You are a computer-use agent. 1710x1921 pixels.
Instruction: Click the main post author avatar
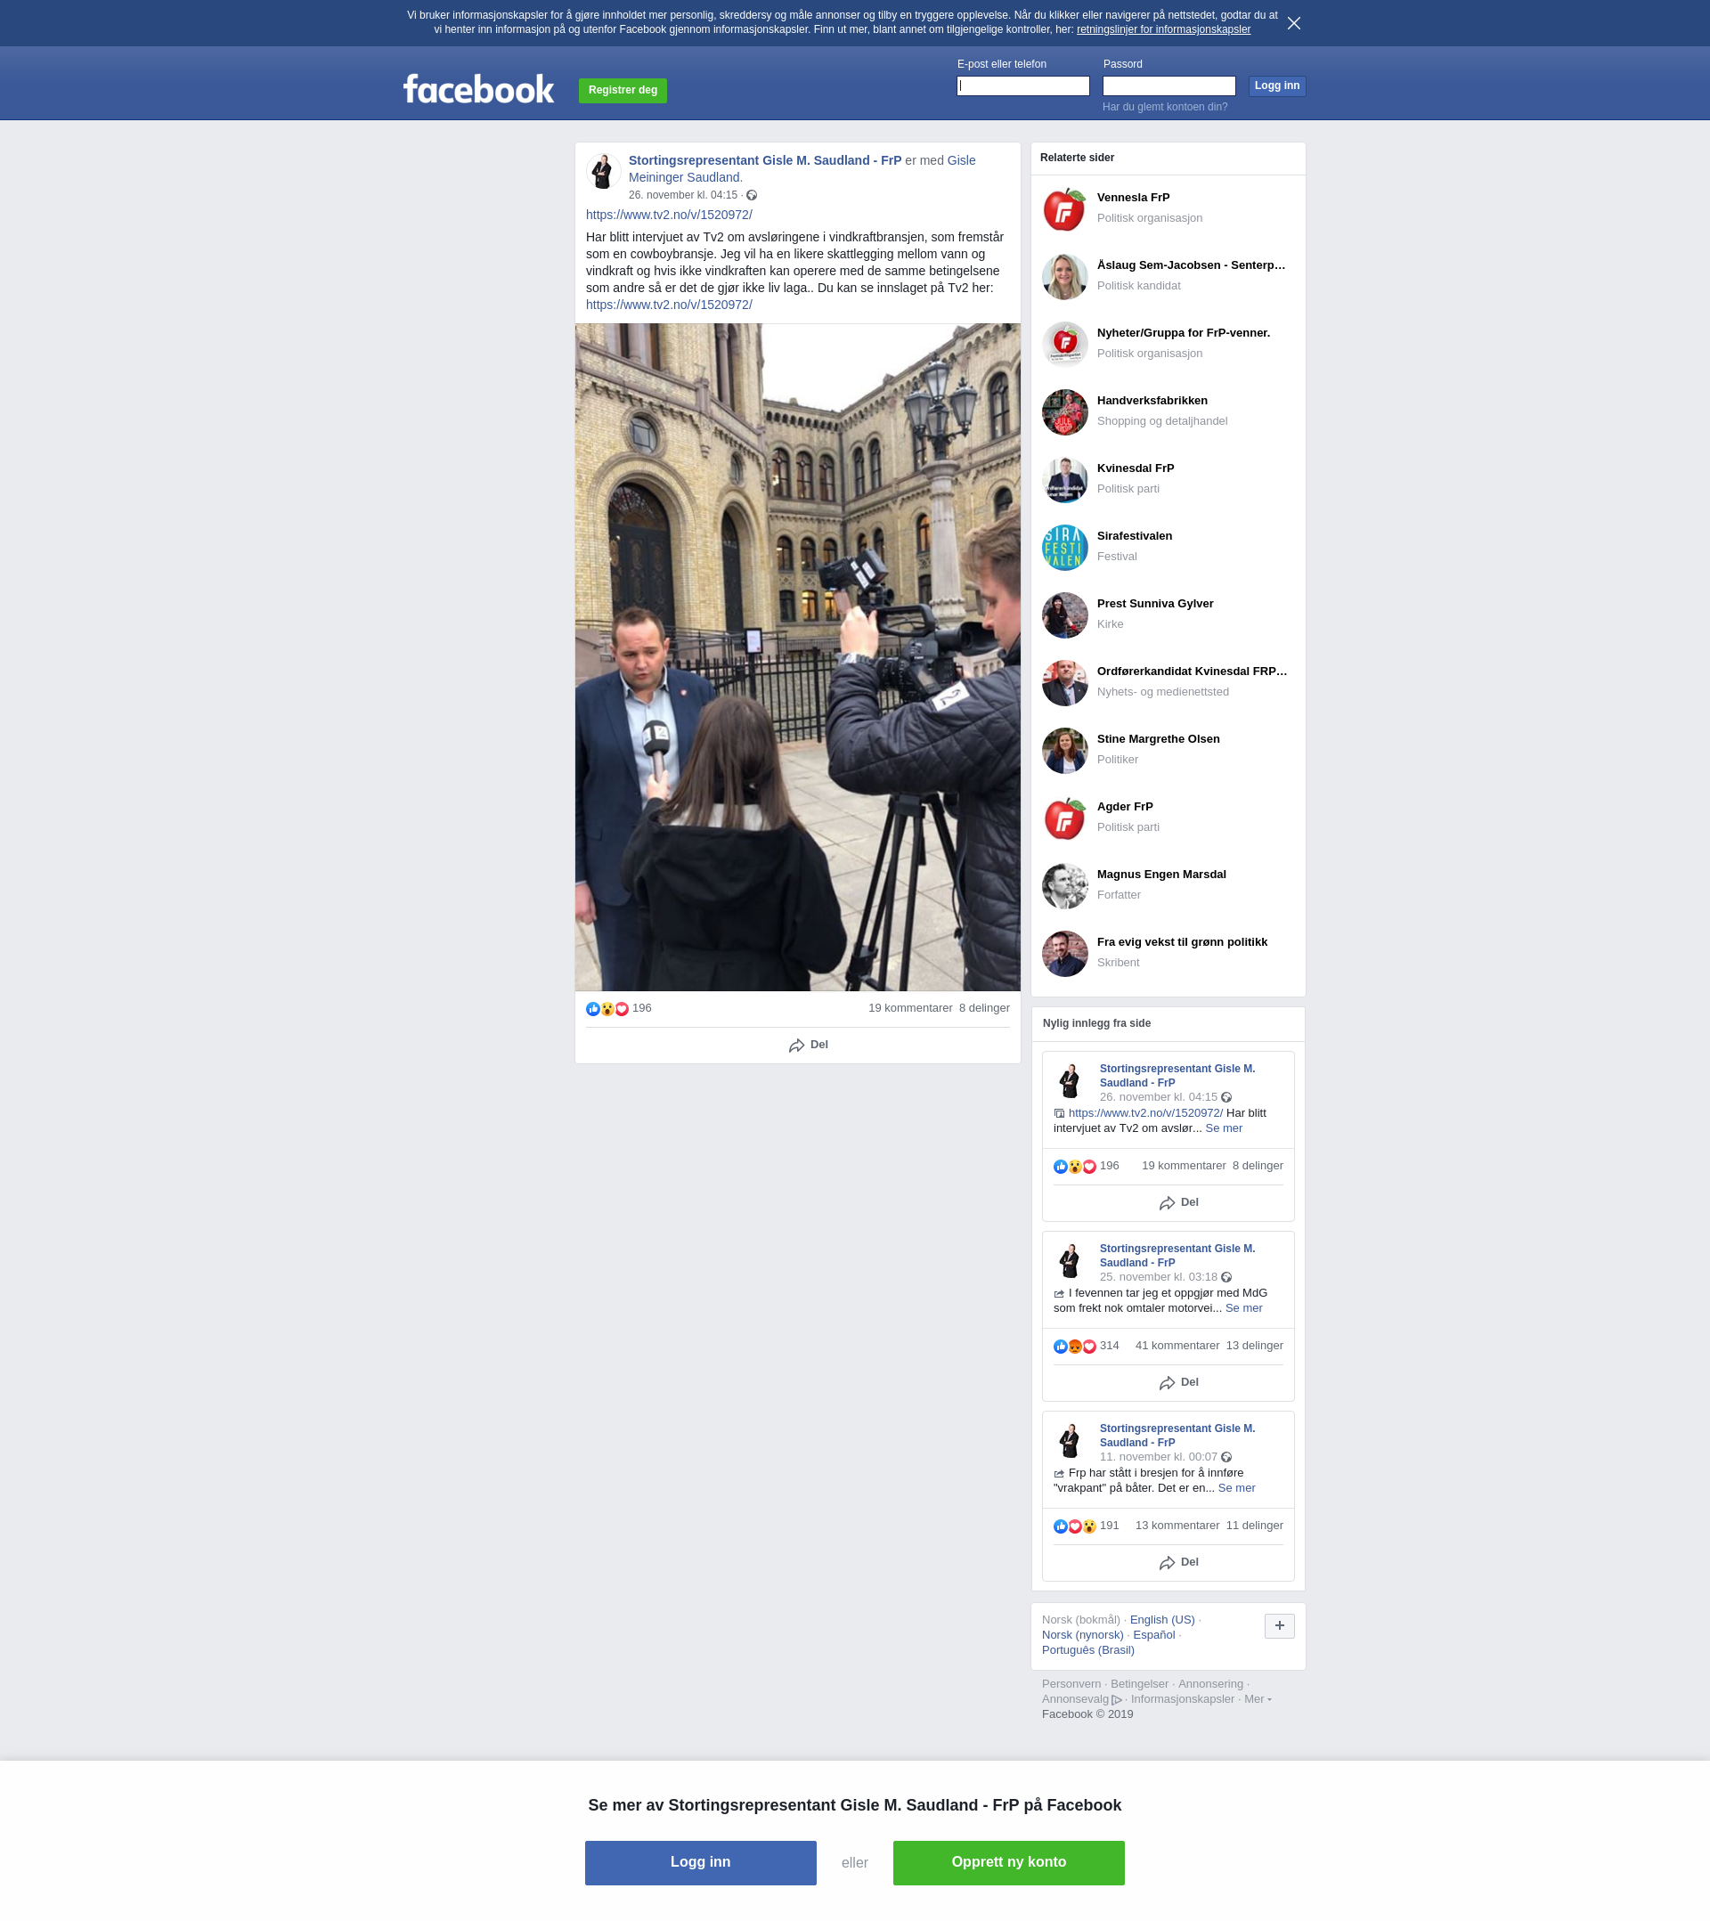click(x=604, y=171)
